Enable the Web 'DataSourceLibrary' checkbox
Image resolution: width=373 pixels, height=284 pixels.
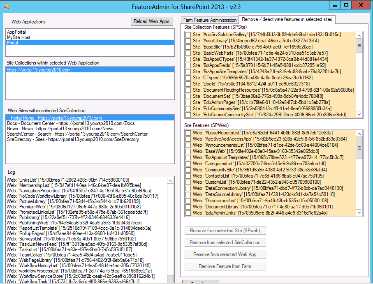(188, 195)
